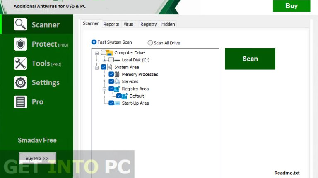Check the Computer Drive checkbox

click(x=104, y=52)
